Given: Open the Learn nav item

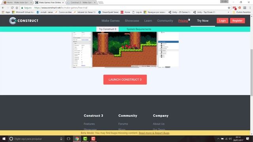Looking at the screenshot, I should (148, 21).
